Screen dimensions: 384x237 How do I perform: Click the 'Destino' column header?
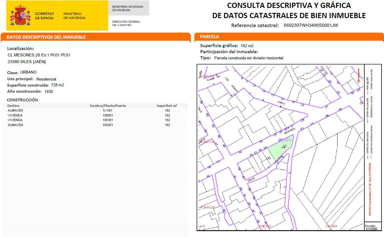coord(13,106)
